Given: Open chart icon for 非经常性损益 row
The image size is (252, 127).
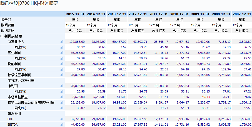Looking at the screenshot, I should [62, 97].
